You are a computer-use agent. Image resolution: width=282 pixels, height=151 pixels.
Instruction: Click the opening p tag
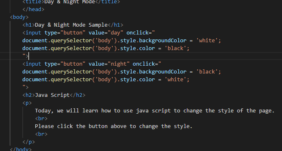coord(27,103)
